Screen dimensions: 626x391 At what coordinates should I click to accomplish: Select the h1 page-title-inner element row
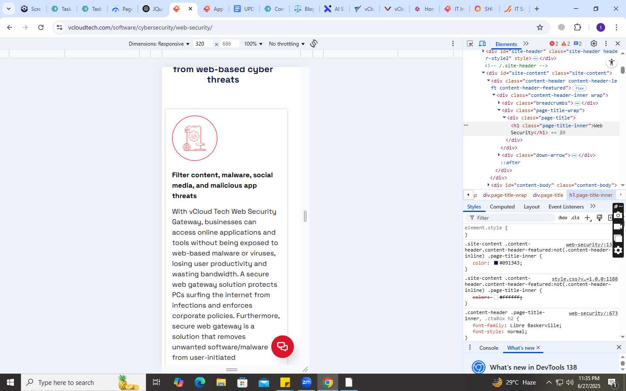(541, 129)
